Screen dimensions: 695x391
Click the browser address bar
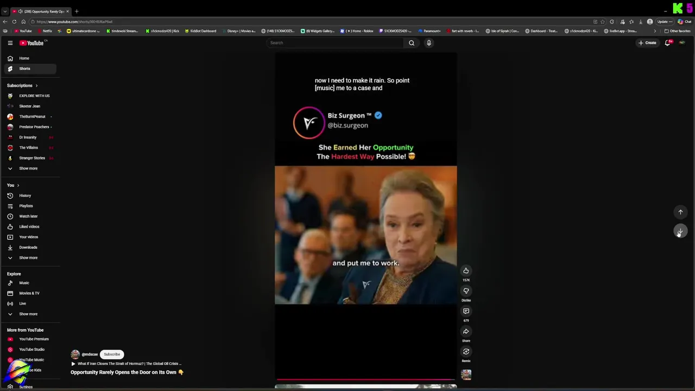[309, 22]
